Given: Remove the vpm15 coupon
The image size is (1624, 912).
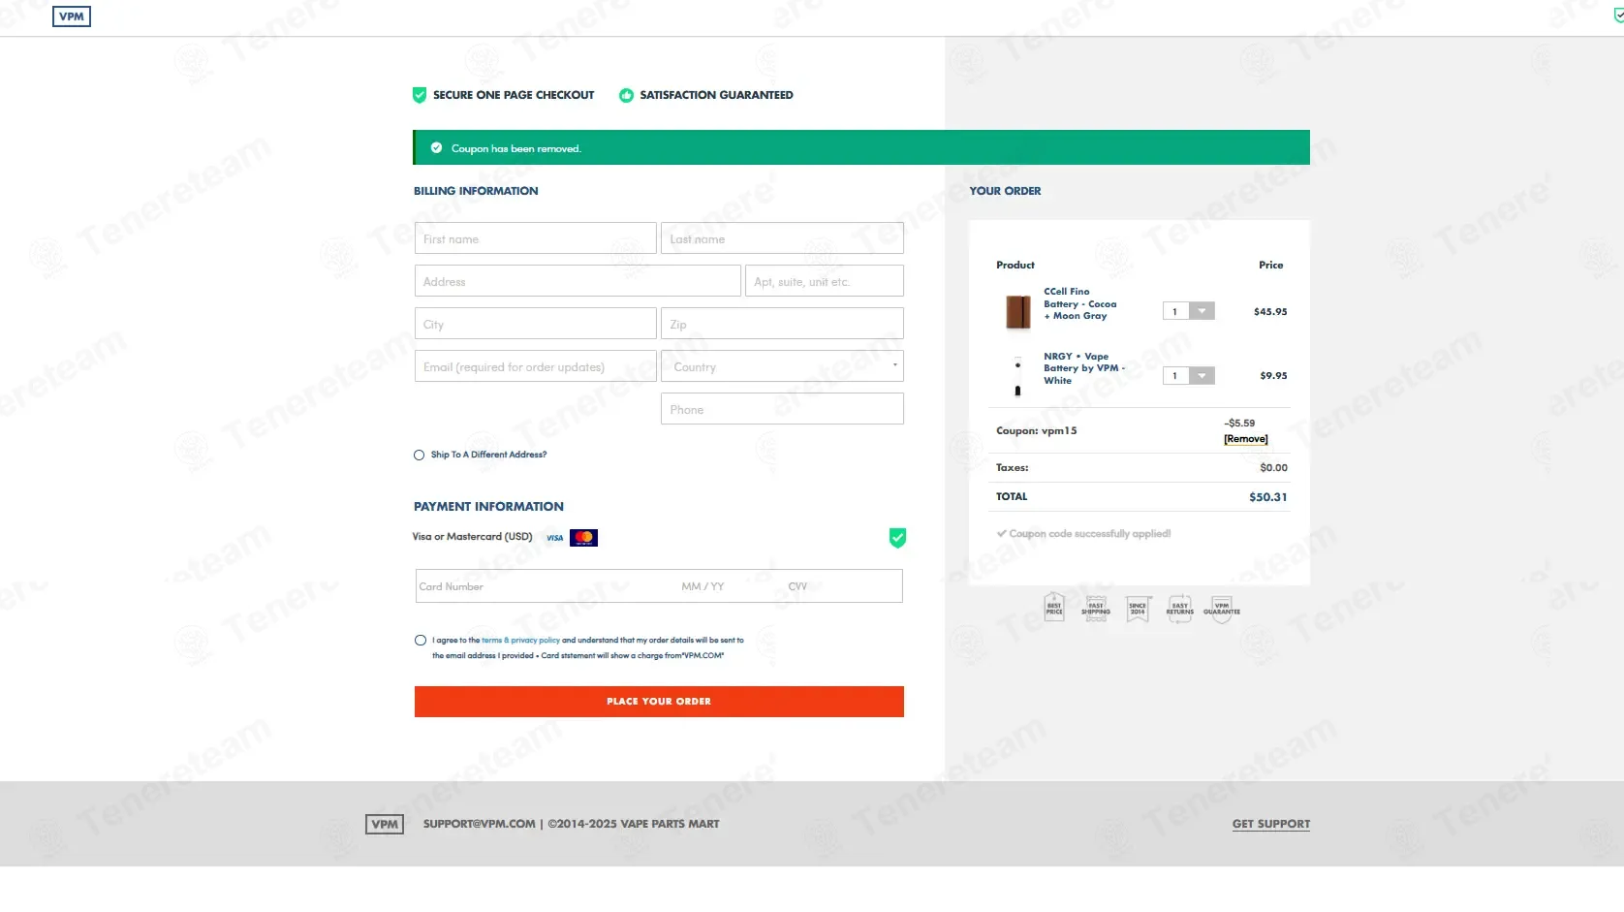Looking at the screenshot, I should click(1245, 439).
